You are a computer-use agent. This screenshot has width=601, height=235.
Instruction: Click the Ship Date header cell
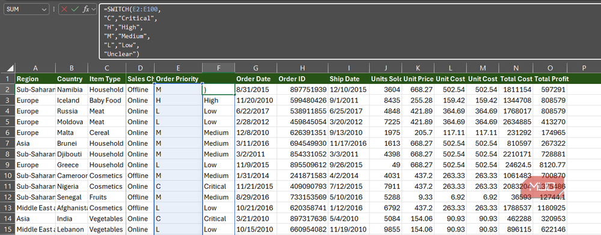pyautogui.click(x=349, y=79)
